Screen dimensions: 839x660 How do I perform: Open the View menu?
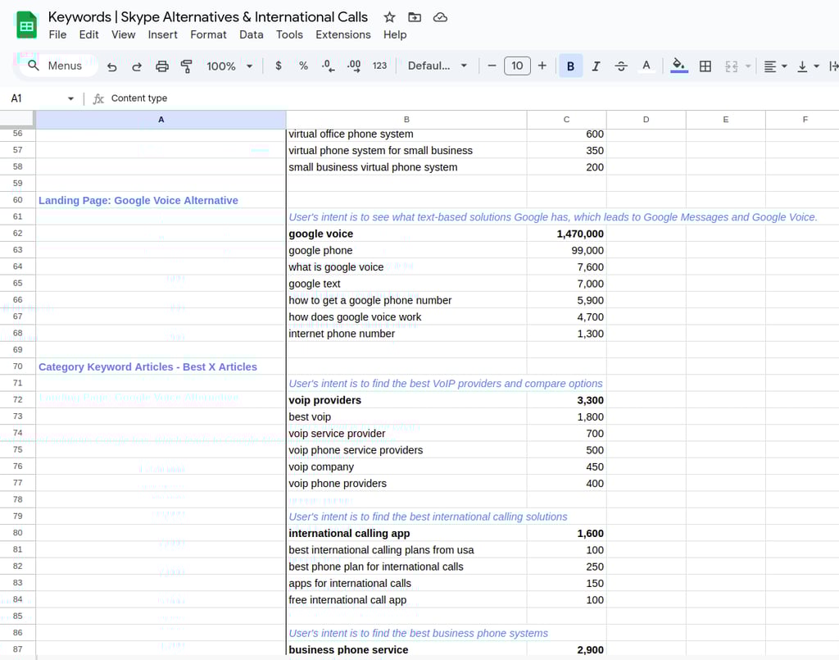tap(123, 34)
